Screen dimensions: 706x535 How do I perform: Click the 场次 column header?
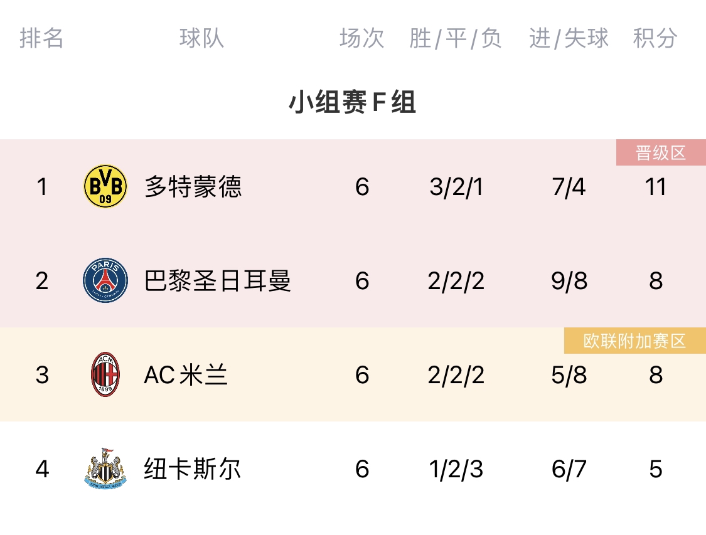tap(361, 38)
